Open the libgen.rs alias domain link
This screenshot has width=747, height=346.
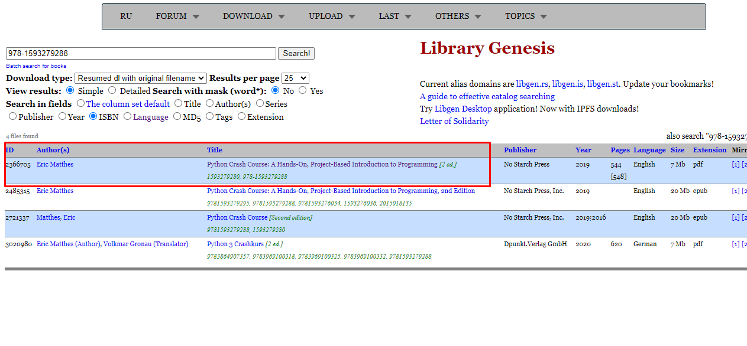tap(532, 84)
